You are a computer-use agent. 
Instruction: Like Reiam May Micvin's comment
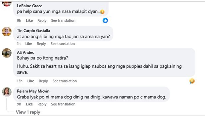(x=29, y=104)
